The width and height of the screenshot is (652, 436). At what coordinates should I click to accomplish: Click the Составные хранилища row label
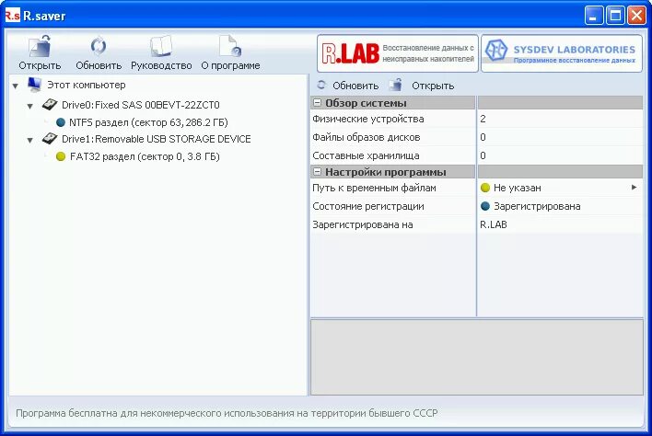366,155
